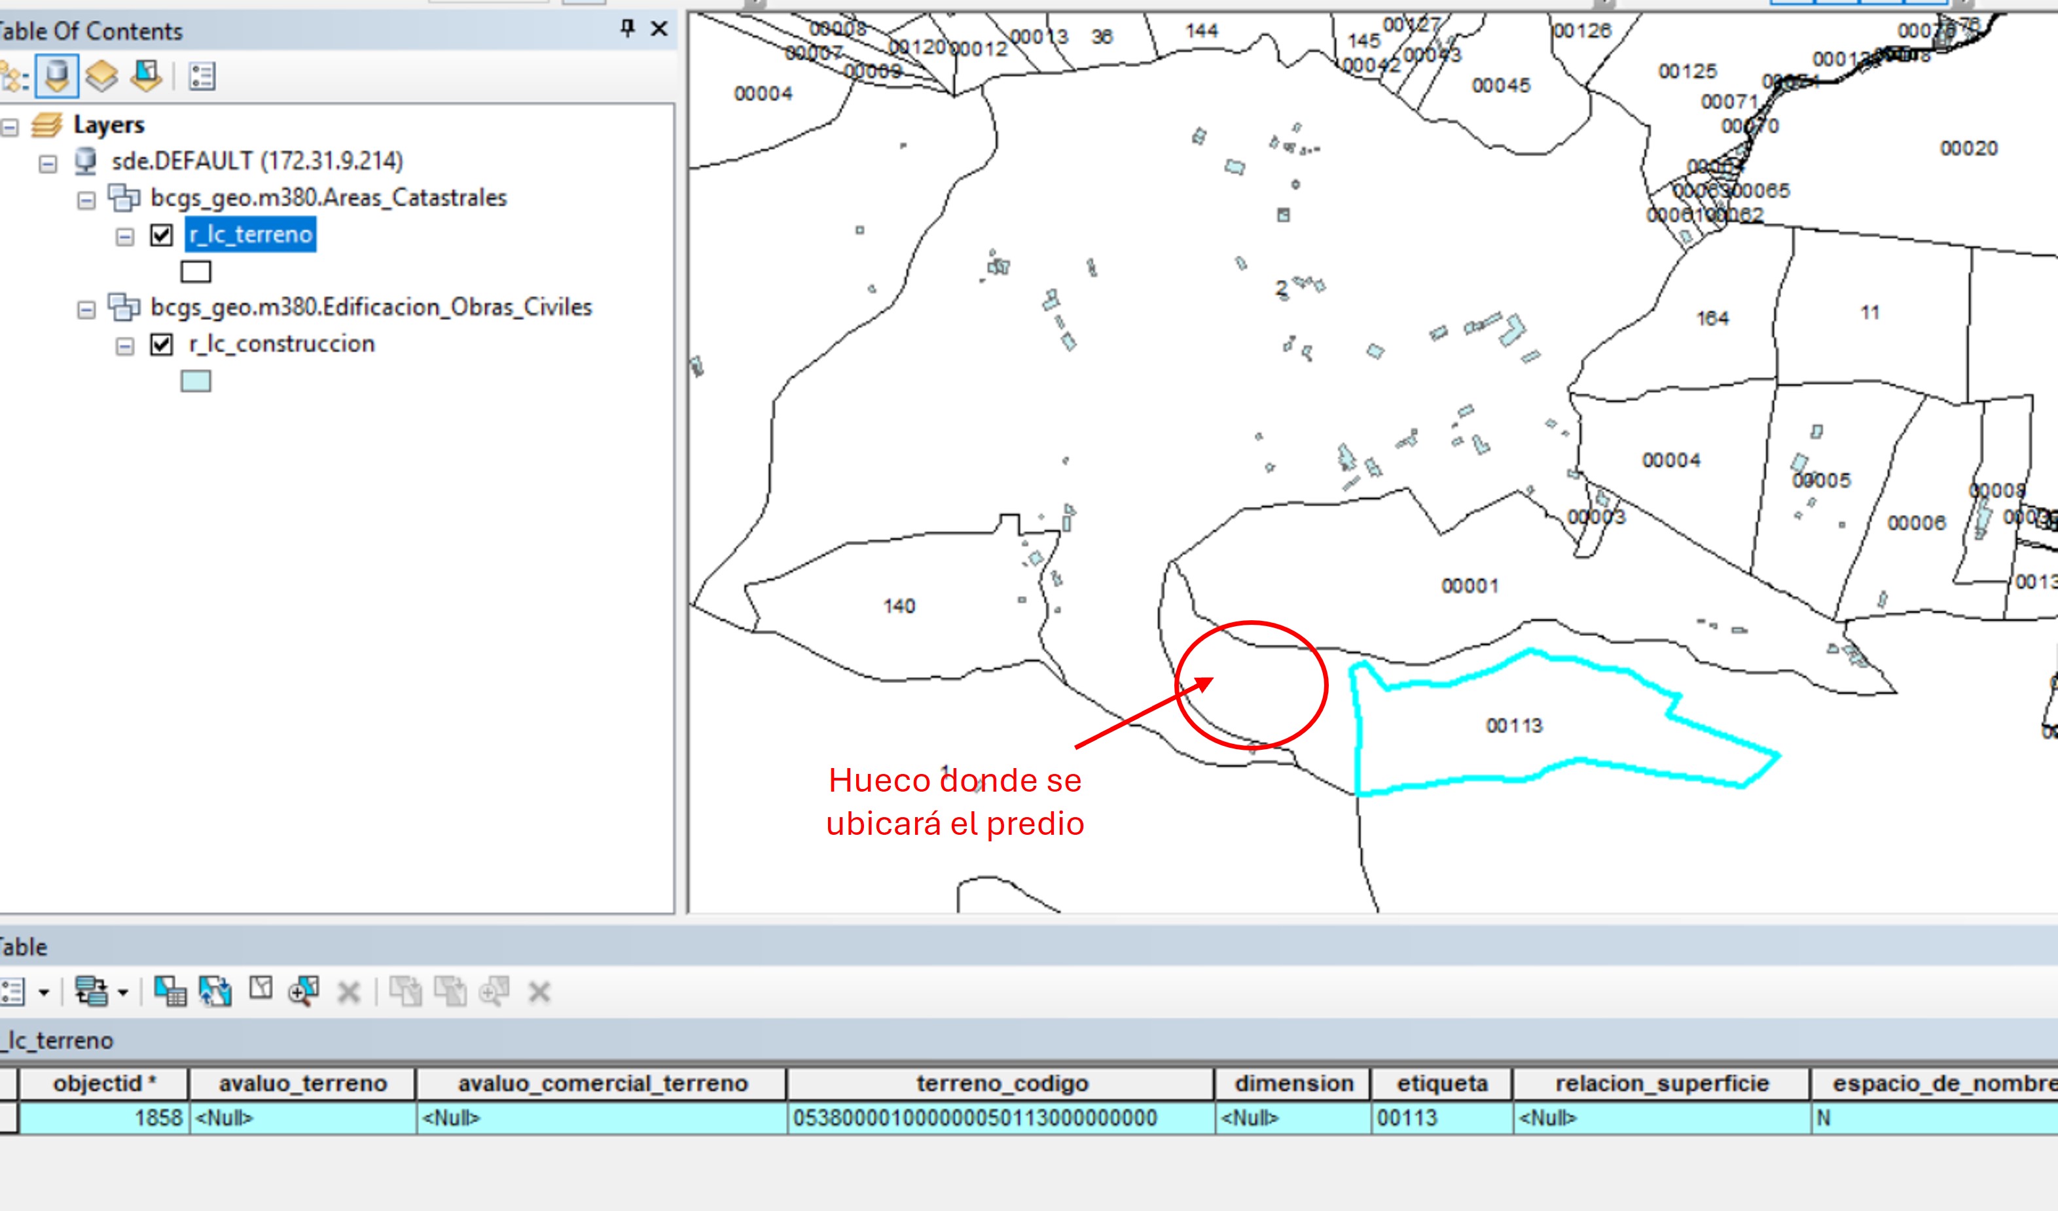This screenshot has height=1211, width=2058.
Task: Switch to List By Selection view
Action: coord(146,77)
